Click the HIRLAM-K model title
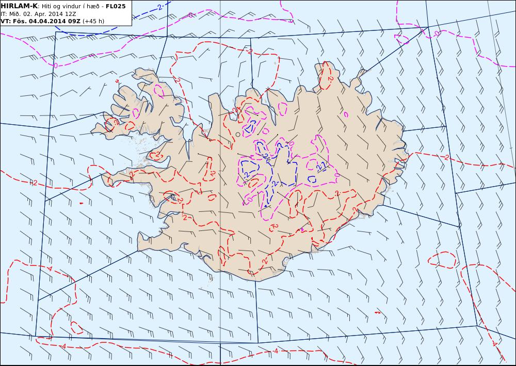The height and width of the screenshot is (366, 516). 19,6
